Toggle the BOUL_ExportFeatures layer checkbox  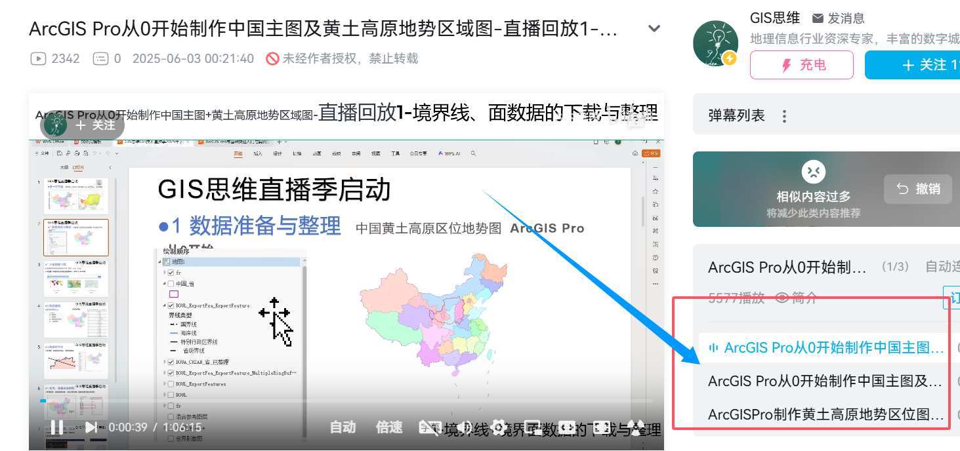[171, 384]
